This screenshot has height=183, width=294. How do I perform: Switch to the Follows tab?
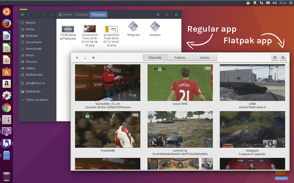point(180,57)
